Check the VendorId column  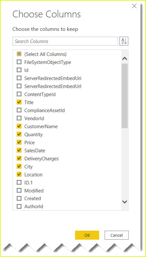[19, 118]
